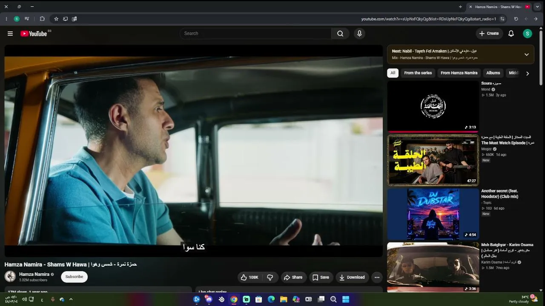The height and width of the screenshot is (306, 545).
Task: Click the browser address bar URL
Action: 429,19
